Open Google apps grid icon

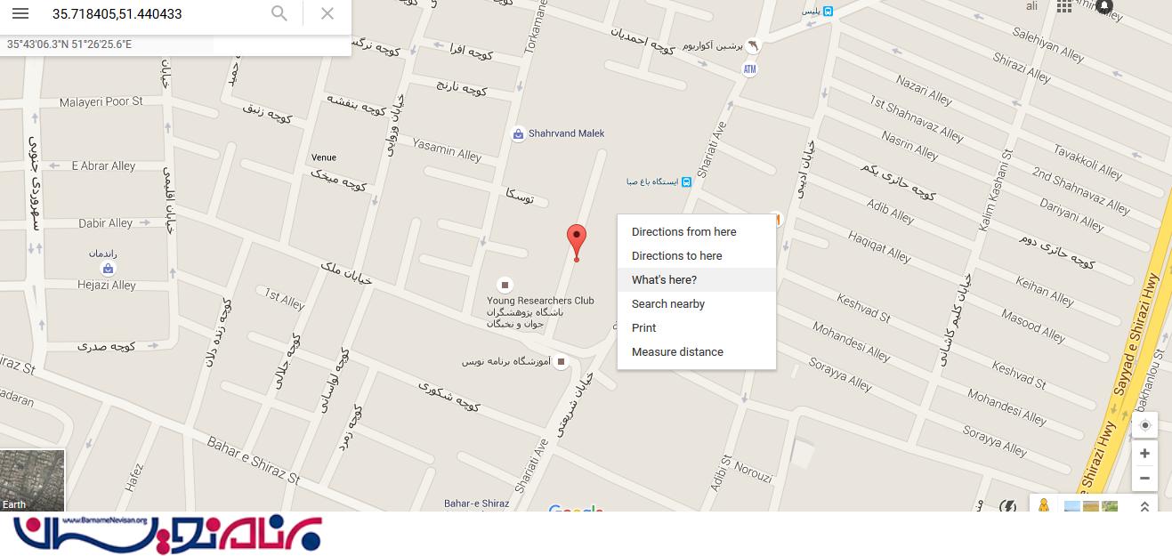1064,6
